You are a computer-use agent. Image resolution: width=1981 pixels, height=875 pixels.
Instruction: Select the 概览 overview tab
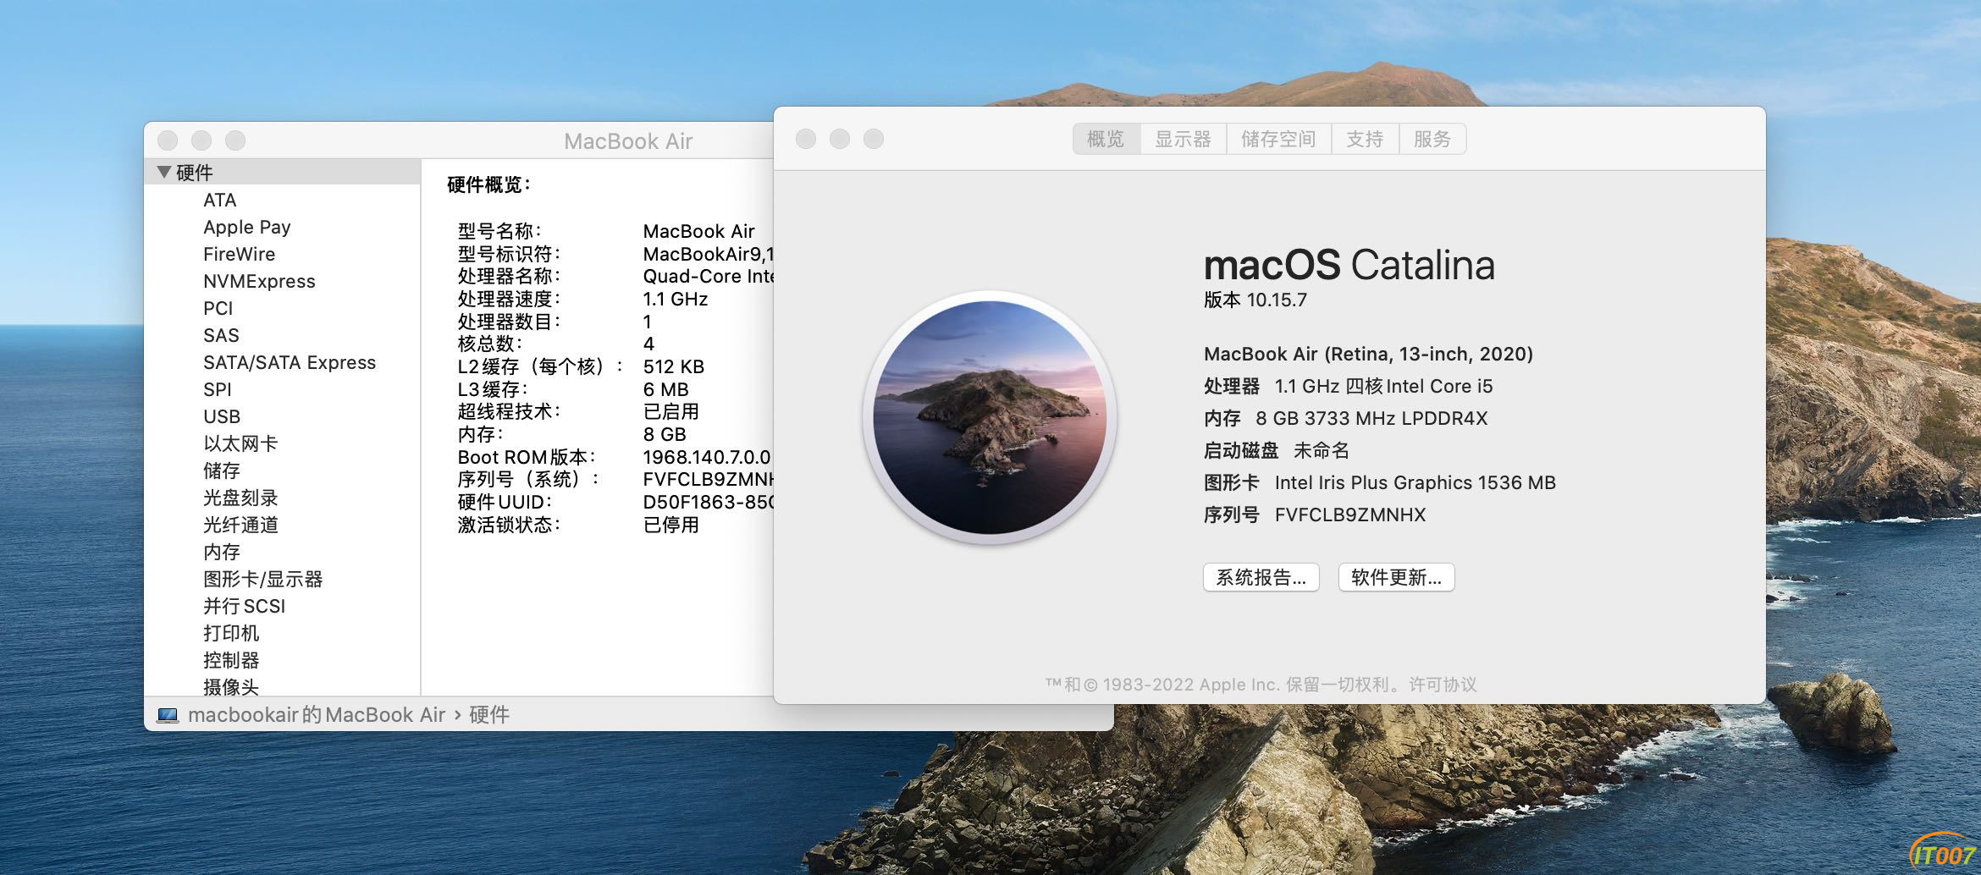point(1106,139)
